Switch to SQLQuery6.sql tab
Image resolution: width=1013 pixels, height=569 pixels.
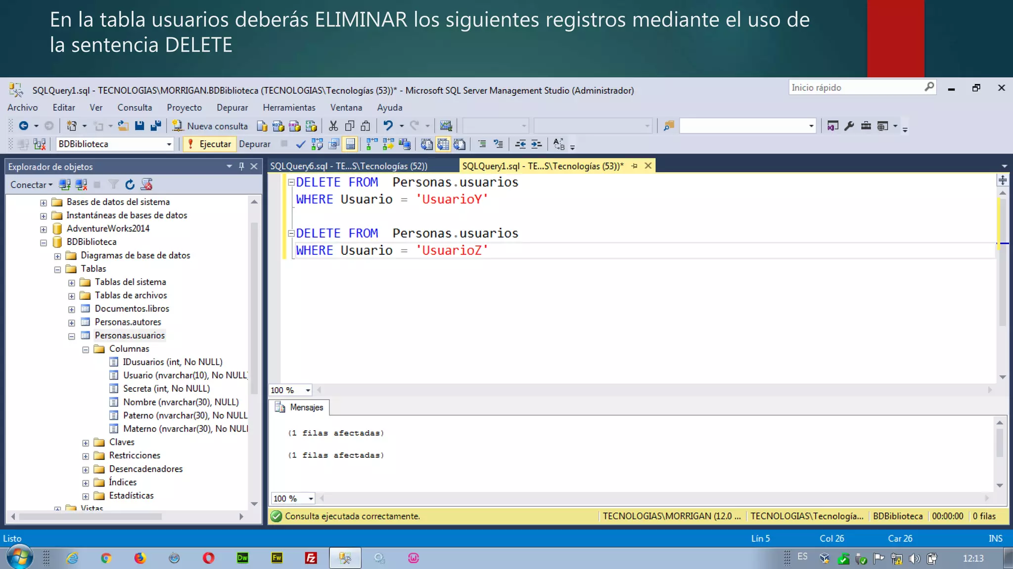click(x=349, y=166)
